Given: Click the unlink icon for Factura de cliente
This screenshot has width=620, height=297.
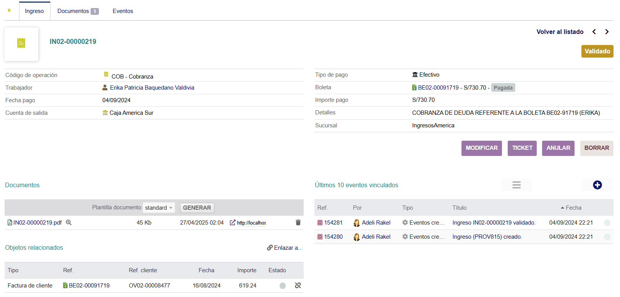Looking at the screenshot, I should 298,286.
